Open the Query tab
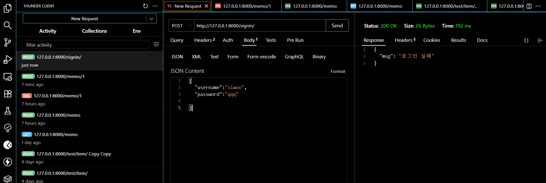The width and height of the screenshot is (546, 183). [177, 40]
